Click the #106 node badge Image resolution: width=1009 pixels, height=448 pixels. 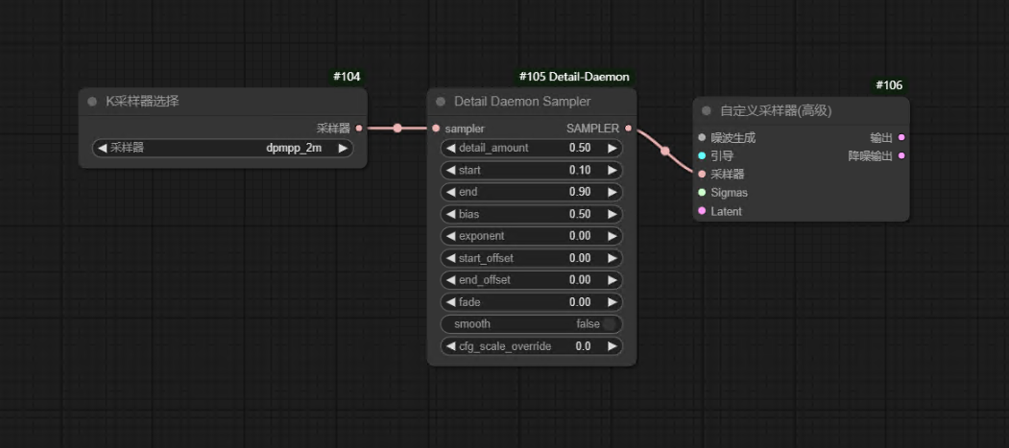pyautogui.click(x=888, y=85)
